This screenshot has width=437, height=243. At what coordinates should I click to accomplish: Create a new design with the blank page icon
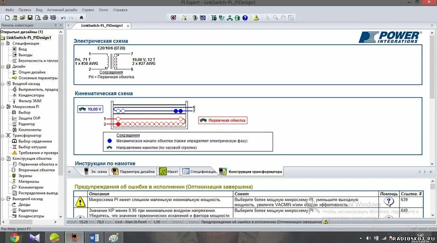pos(8,18)
